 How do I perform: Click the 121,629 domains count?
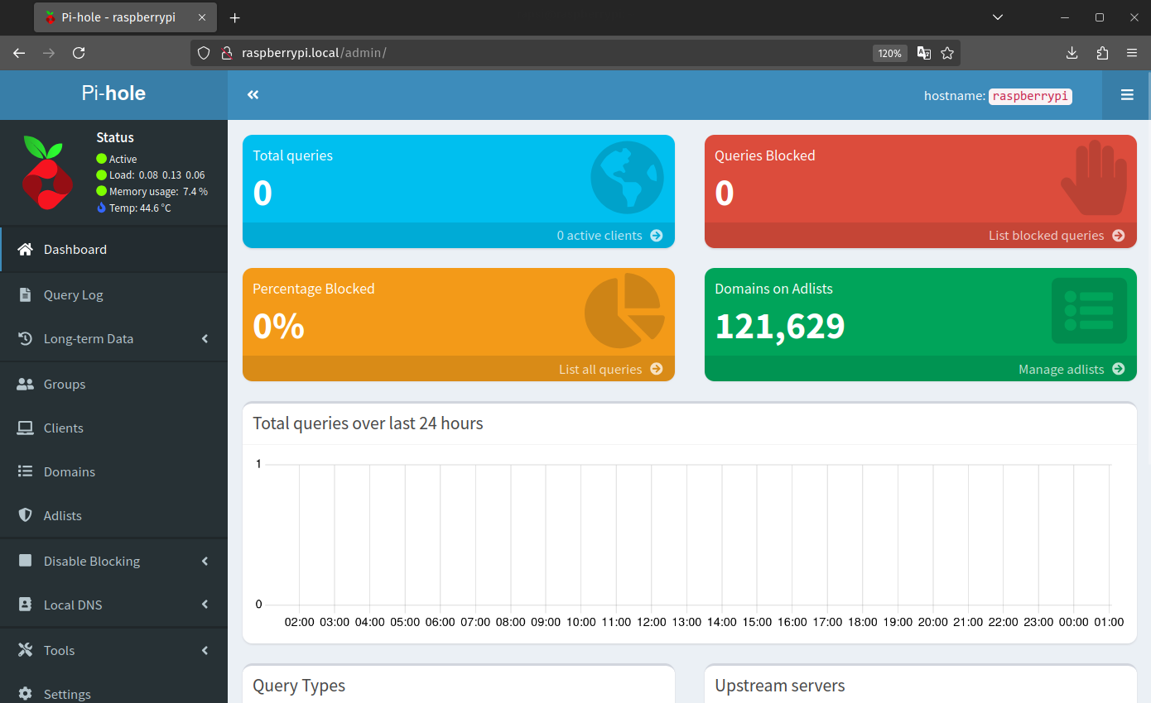tap(780, 326)
